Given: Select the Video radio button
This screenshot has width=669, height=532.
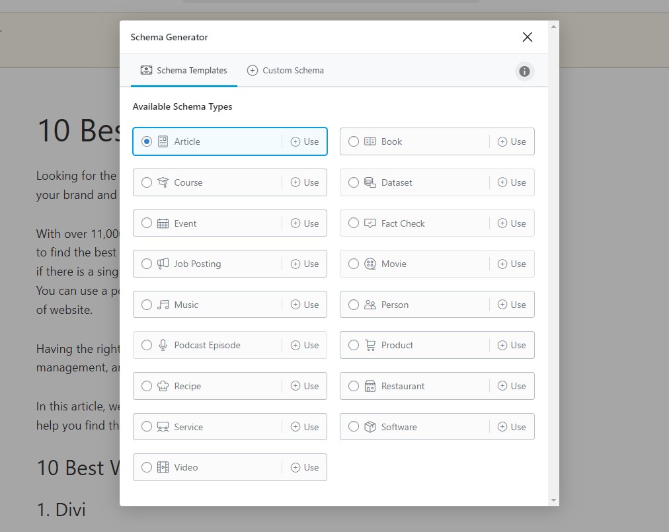Looking at the screenshot, I should [146, 468].
